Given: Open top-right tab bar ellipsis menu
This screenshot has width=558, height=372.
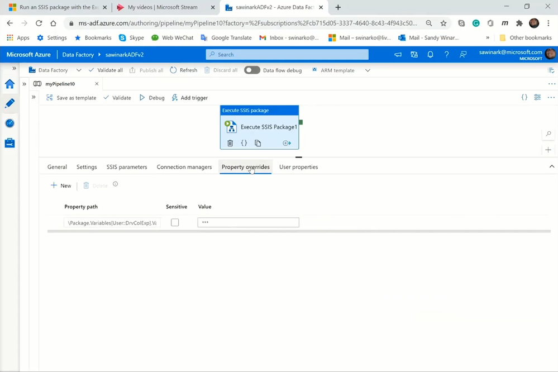Looking at the screenshot, I should 552,84.
